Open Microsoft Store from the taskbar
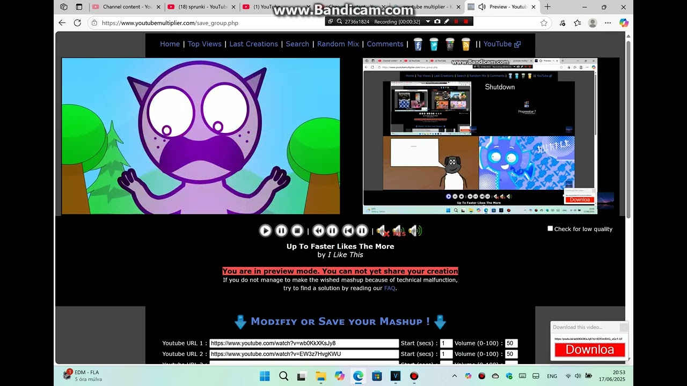Image resolution: width=687 pixels, height=386 pixels. point(377,376)
